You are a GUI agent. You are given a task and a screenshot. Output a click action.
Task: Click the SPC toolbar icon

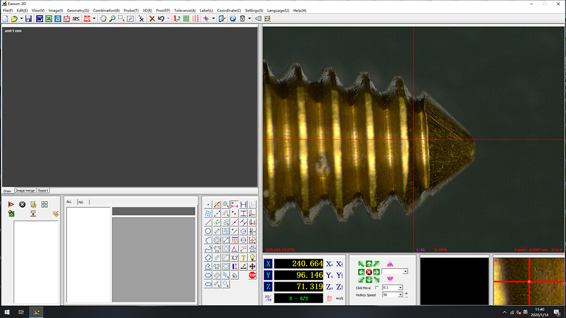(x=76, y=18)
